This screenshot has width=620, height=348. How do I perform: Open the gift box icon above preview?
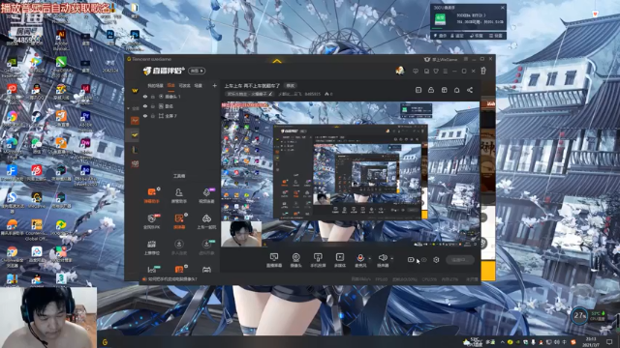click(x=444, y=90)
